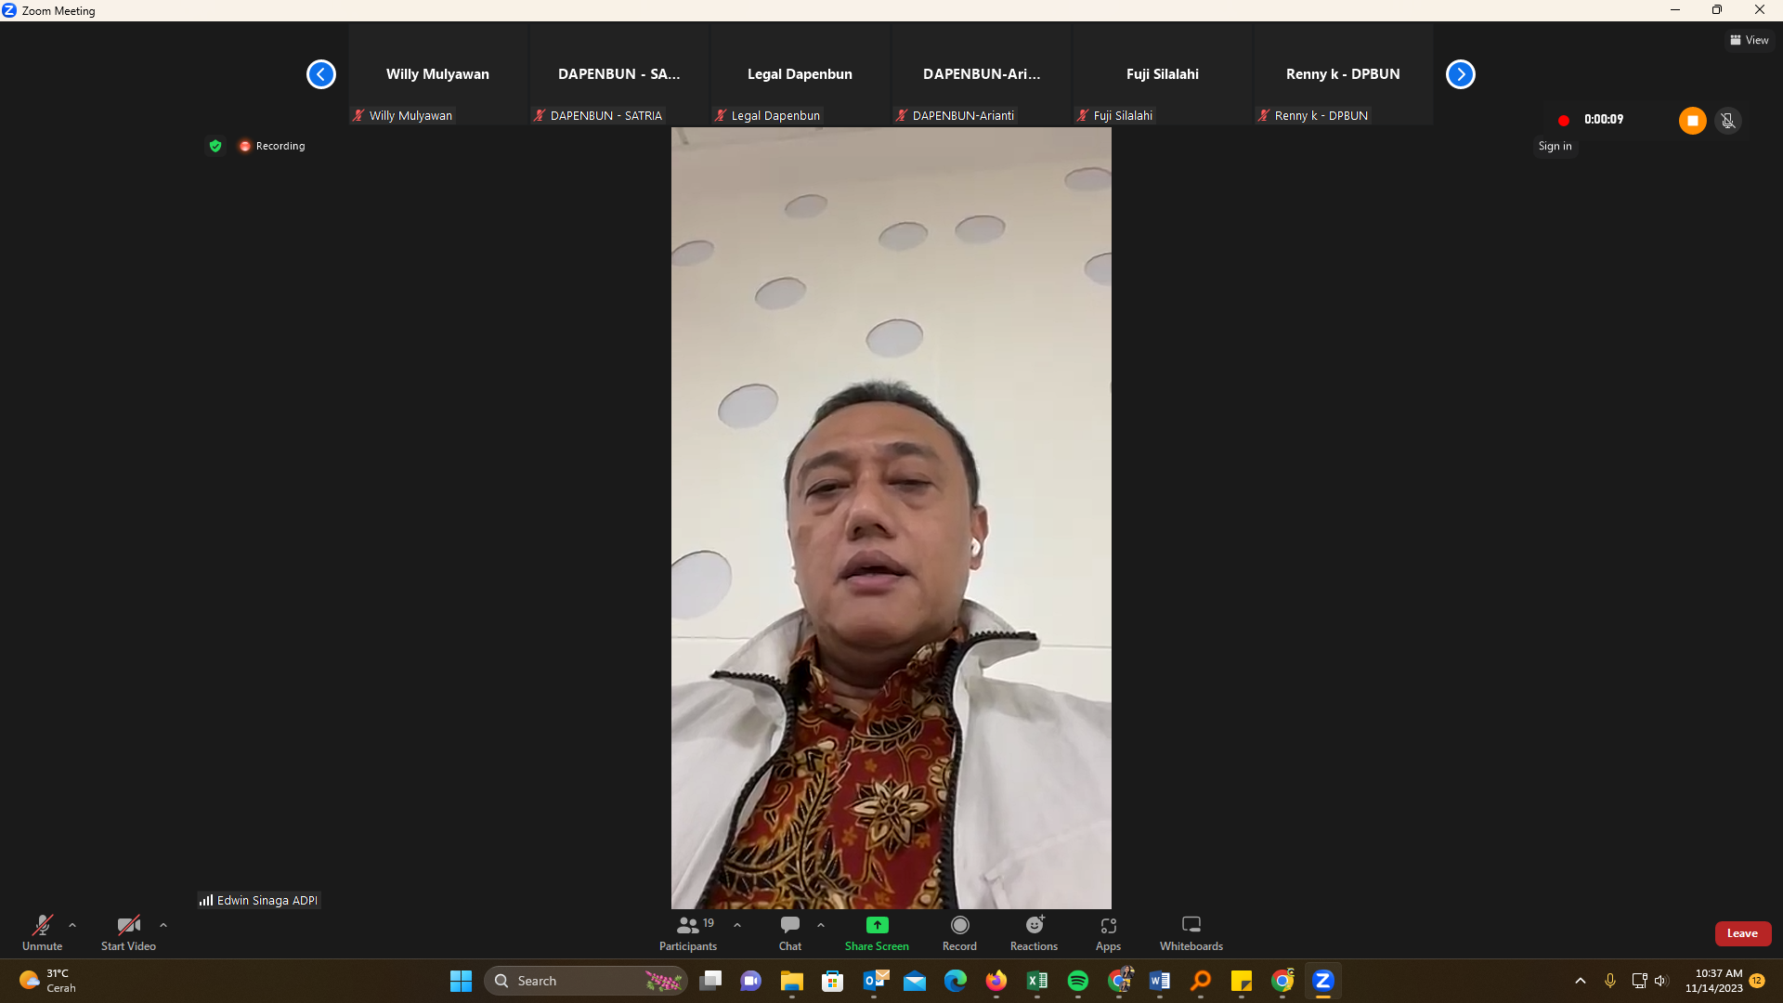This screenshot has height=1003, width=1783.
Task: Expand the arrow next to Participants
Action: [x=737, y=925]
